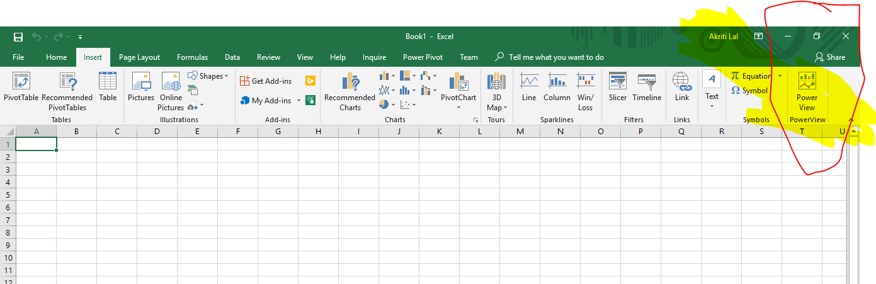Insert Pictures from this device

[141, 88]
